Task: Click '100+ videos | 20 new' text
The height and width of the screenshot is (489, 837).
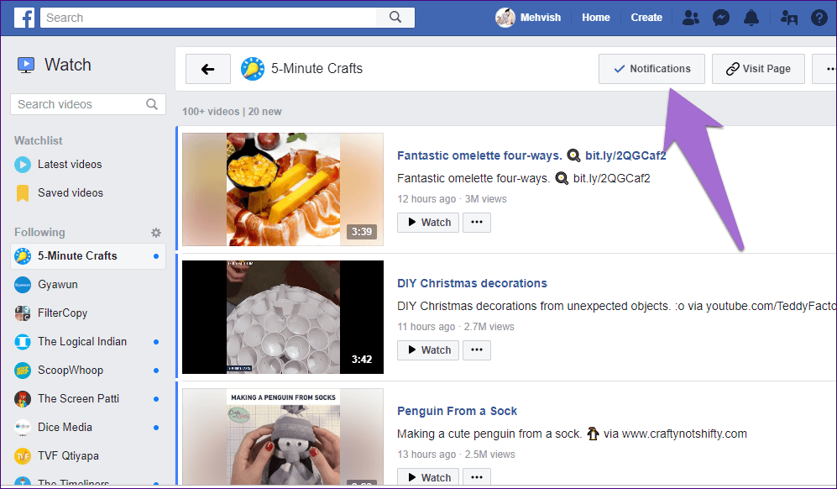Action: click(x=232, y=112)
